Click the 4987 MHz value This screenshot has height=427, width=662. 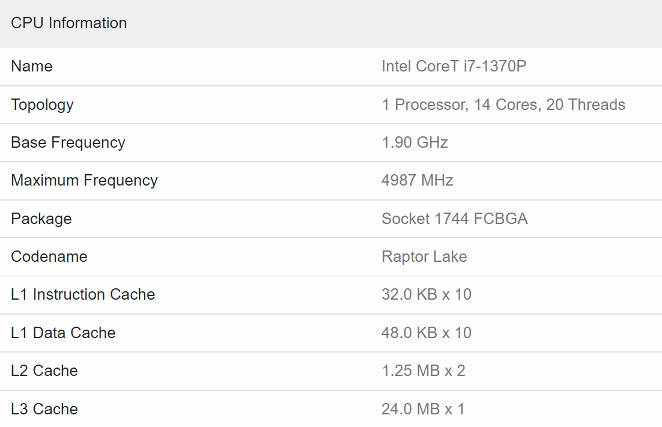coord(417,180)
